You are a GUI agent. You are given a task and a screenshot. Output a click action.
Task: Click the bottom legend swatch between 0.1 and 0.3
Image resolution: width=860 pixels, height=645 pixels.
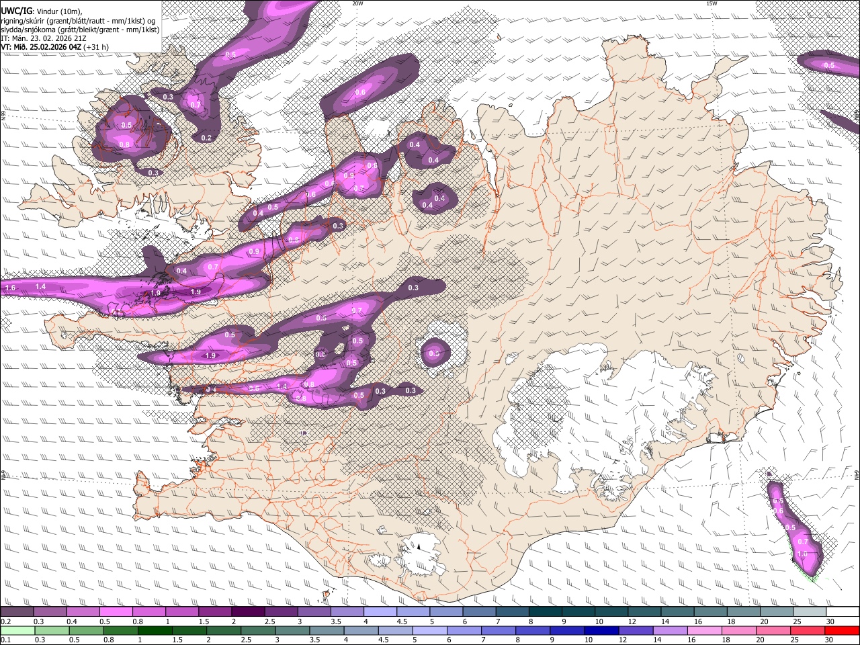(17, 630)
